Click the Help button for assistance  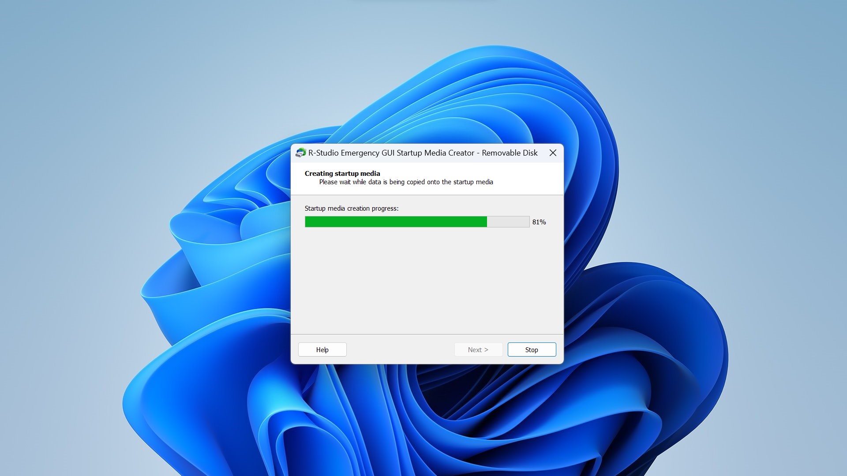tap(322, 350)
